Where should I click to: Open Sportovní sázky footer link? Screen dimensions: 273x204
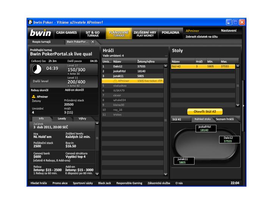[x=83, y=183]
